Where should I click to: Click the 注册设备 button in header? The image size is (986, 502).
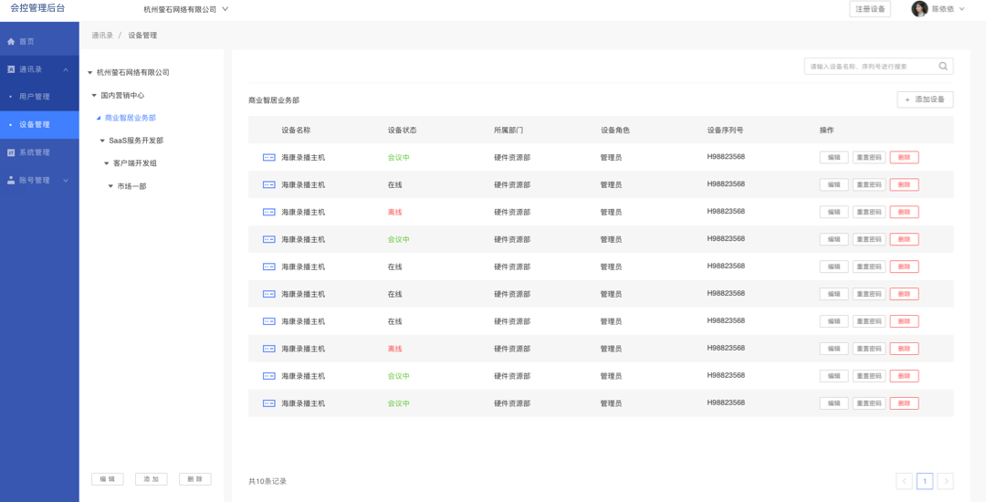click(869, 9)
